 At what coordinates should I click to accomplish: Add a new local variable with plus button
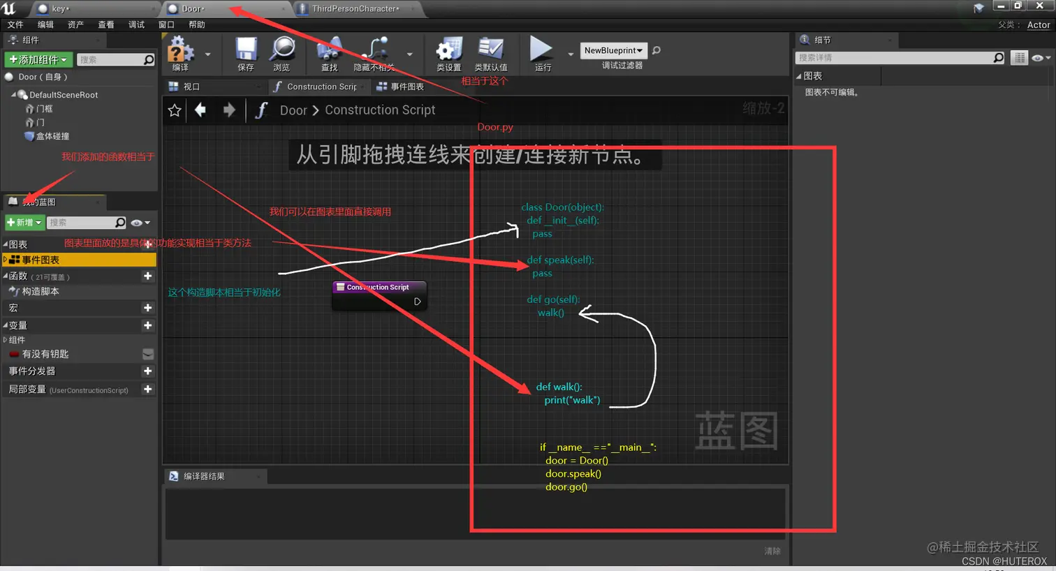pos(147,390)
